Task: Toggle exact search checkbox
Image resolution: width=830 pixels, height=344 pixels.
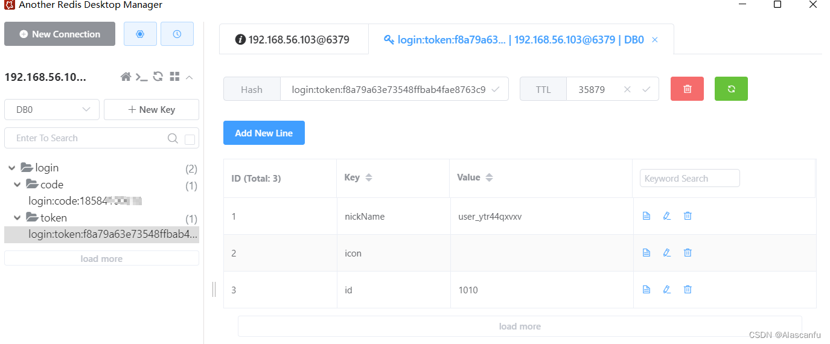Action: pyautogui.click(x=190, y=139)
